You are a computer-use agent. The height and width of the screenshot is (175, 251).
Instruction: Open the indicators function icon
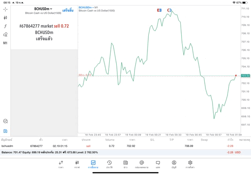click(x=5, y=26)
